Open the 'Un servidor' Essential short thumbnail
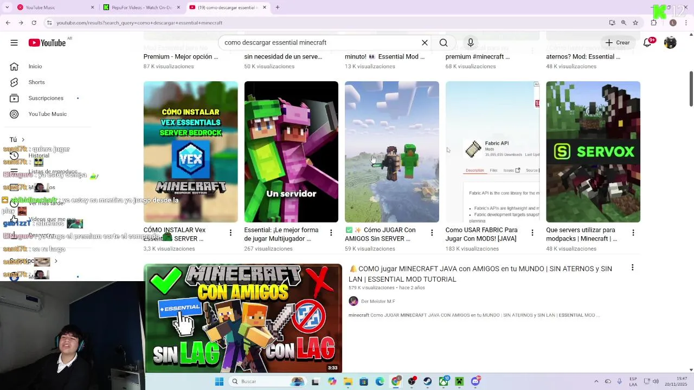 coord(291,152)
